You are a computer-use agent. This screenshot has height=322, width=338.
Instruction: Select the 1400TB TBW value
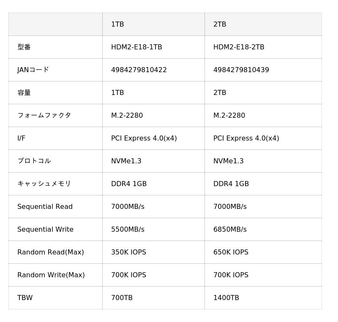226,298
